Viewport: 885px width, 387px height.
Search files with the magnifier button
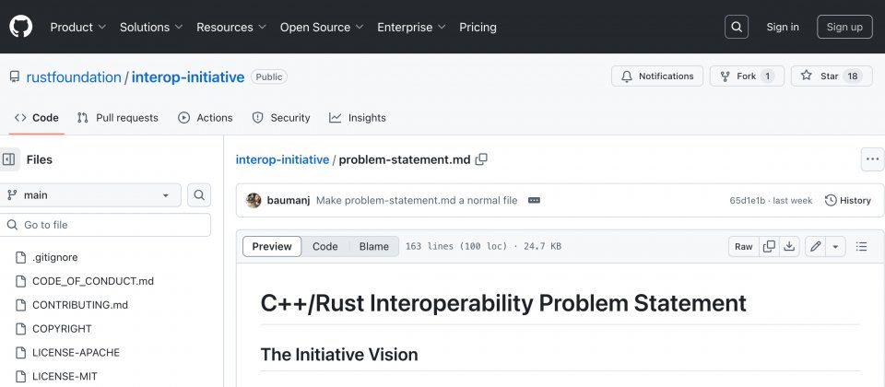pyautogui.click(x=199, y=195)
